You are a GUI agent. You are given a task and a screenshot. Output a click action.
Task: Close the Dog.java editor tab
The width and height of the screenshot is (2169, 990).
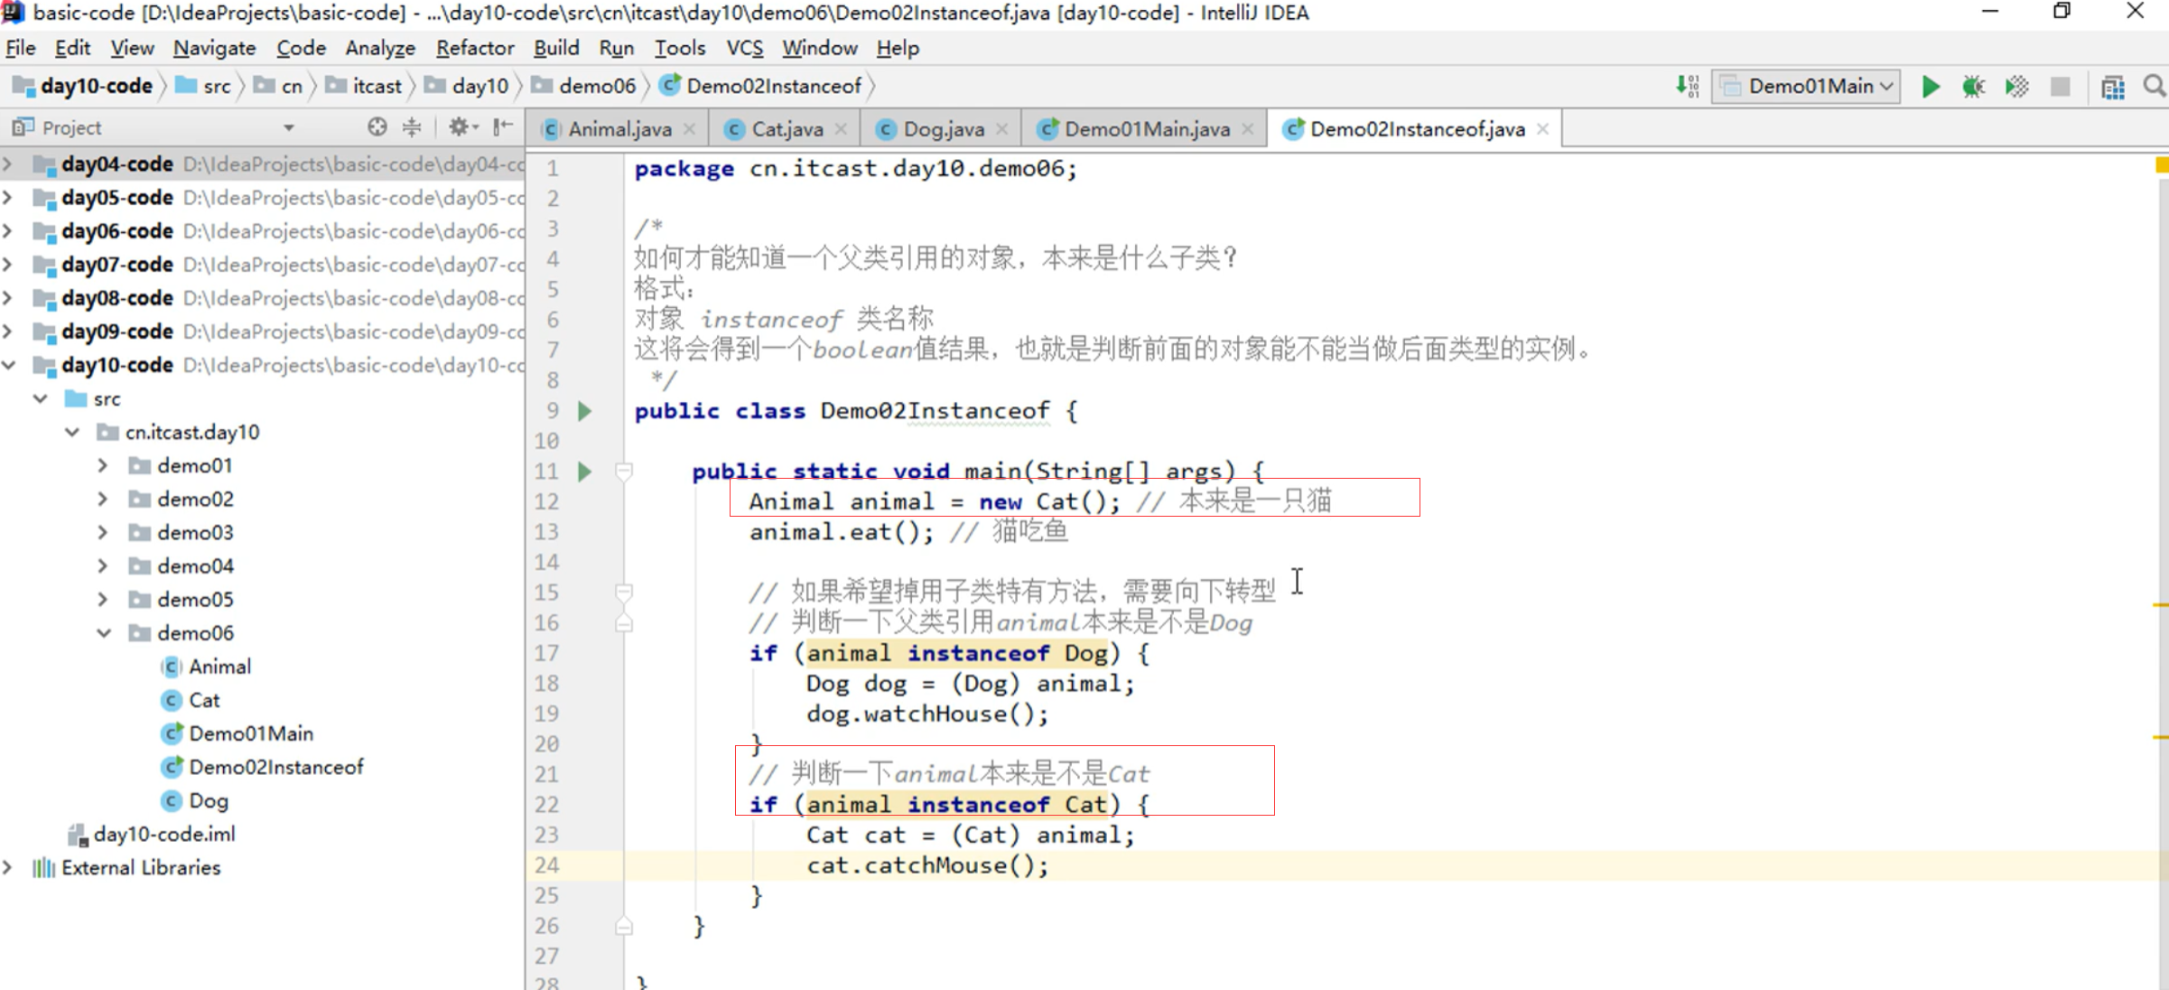click(x=1001, y=129)
